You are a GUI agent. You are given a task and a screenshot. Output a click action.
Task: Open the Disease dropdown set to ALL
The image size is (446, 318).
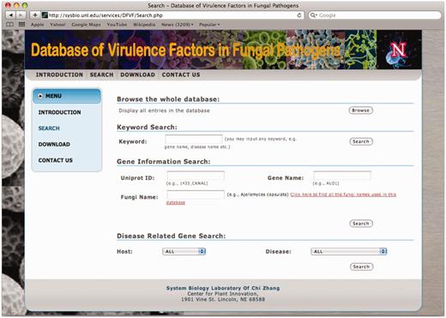tap(349, 251)
